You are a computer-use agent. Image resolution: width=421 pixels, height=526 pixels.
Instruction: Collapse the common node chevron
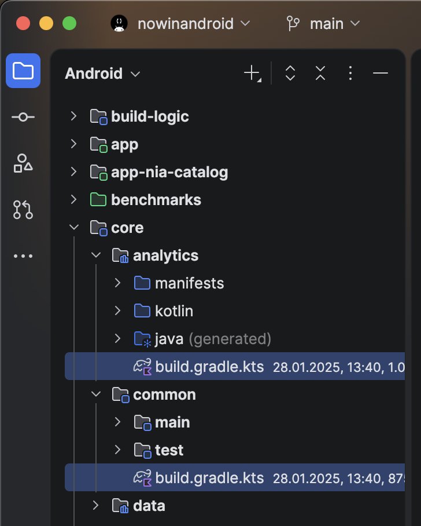96,394
